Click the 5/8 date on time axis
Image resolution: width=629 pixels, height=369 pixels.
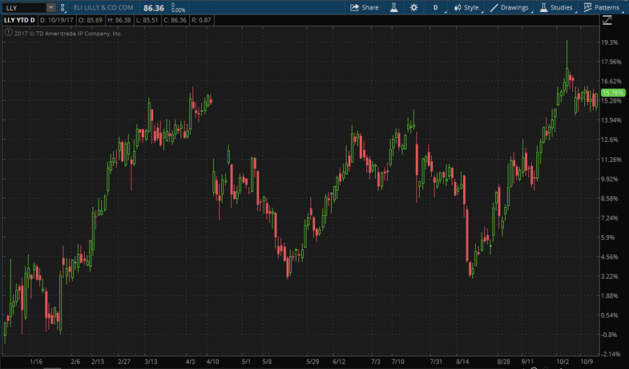267,362
